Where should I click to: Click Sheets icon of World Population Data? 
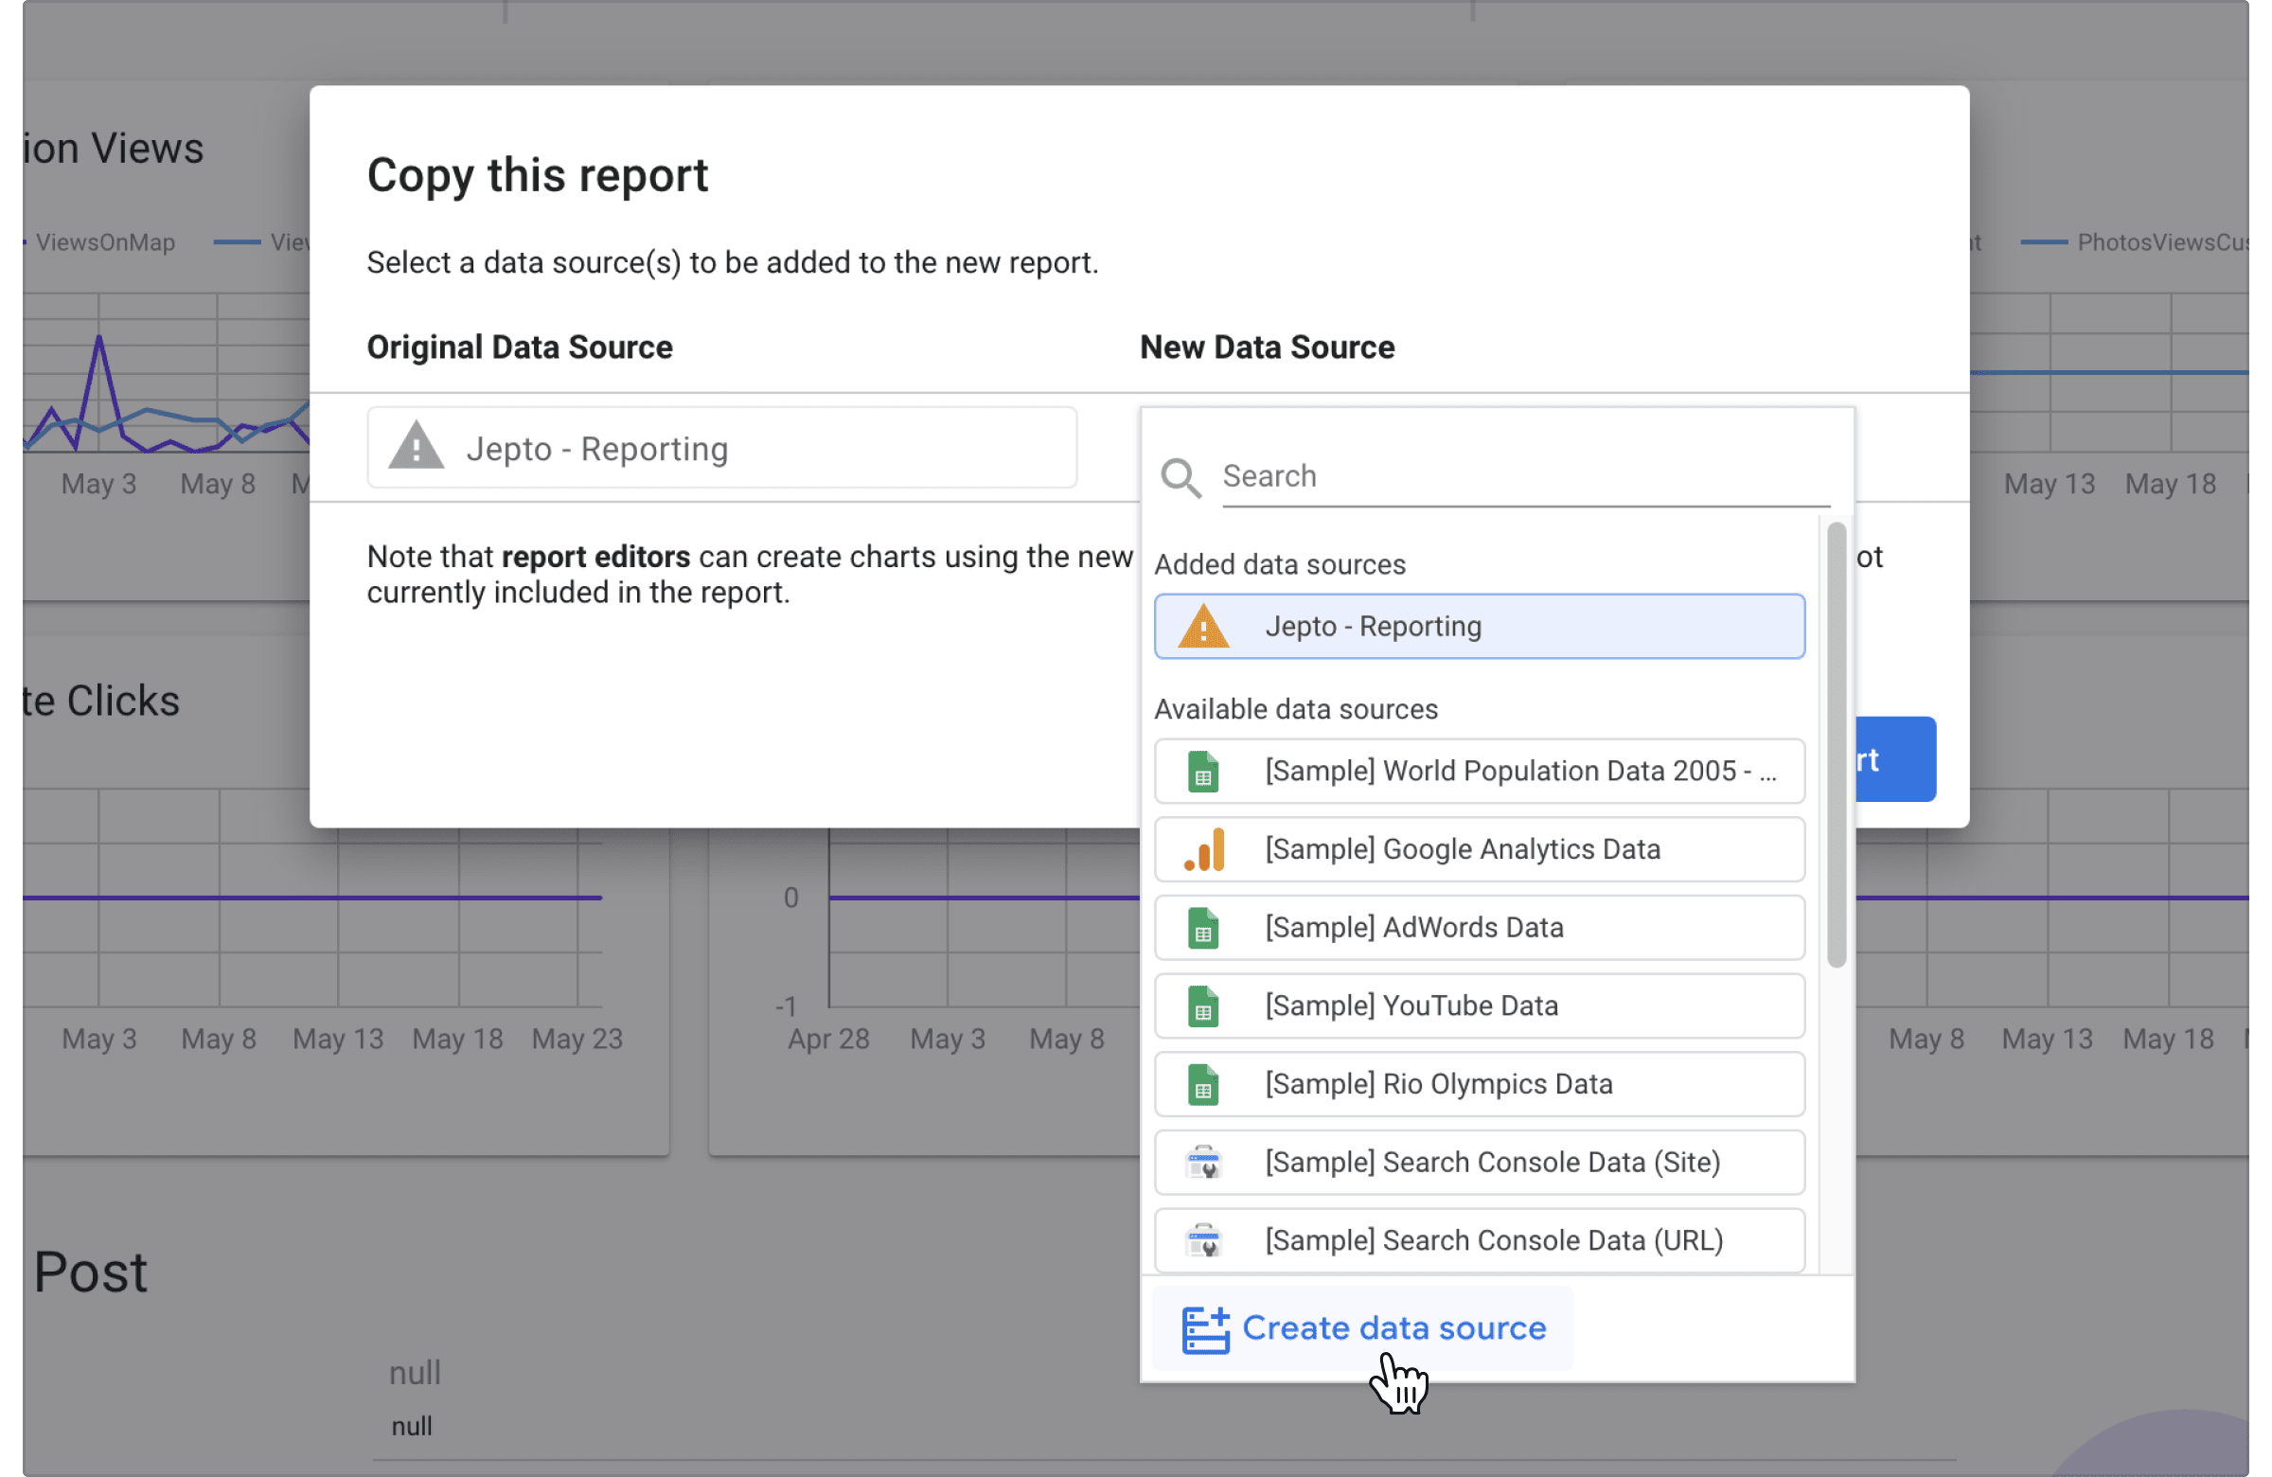click(1203, 772)
